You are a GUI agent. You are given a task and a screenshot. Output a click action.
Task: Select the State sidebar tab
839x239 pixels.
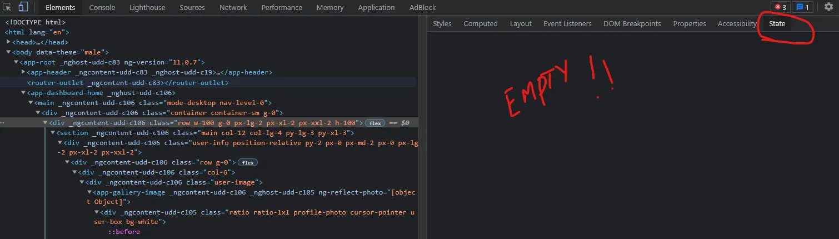click(x=777, y=23)
